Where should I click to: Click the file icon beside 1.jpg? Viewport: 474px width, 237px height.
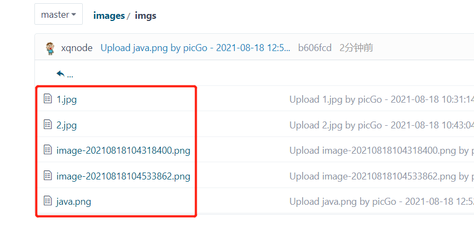coord(47,98)
